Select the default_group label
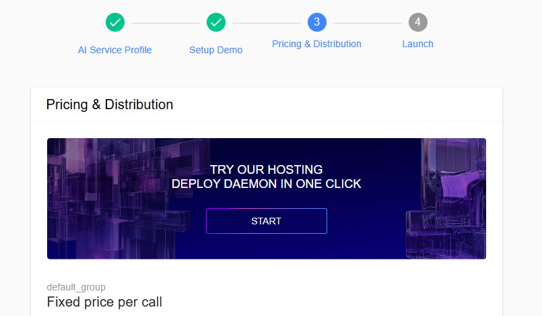 [x=76, y=287]
